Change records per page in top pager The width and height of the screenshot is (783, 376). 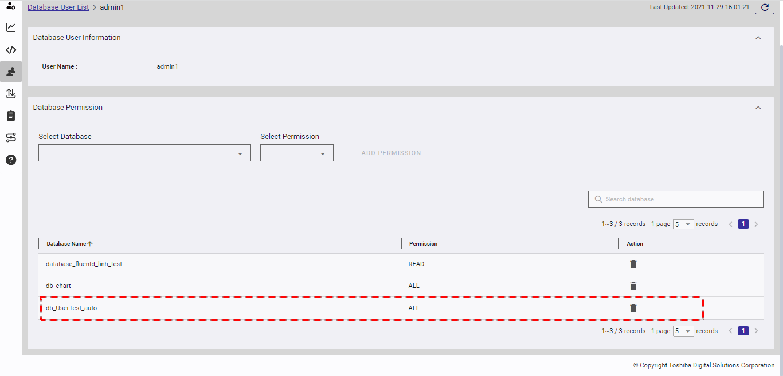tap(683, 224)
